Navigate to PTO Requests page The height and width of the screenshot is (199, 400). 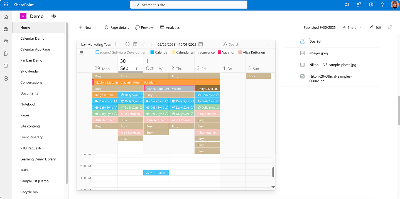tap(31, 148)
